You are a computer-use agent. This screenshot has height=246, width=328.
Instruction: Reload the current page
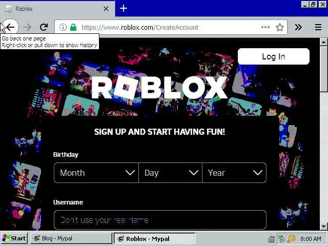[44, 27]
